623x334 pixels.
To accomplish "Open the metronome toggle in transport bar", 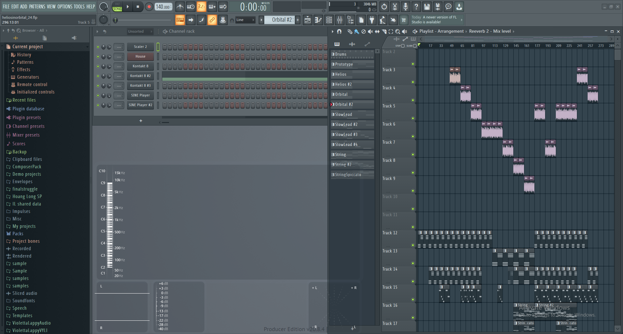I will tap(180, 6).
